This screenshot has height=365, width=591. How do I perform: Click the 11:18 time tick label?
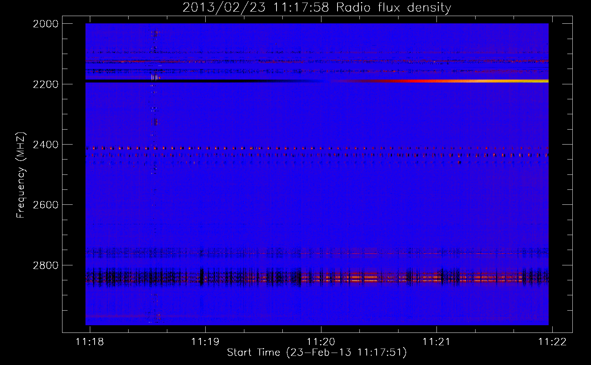90,342
